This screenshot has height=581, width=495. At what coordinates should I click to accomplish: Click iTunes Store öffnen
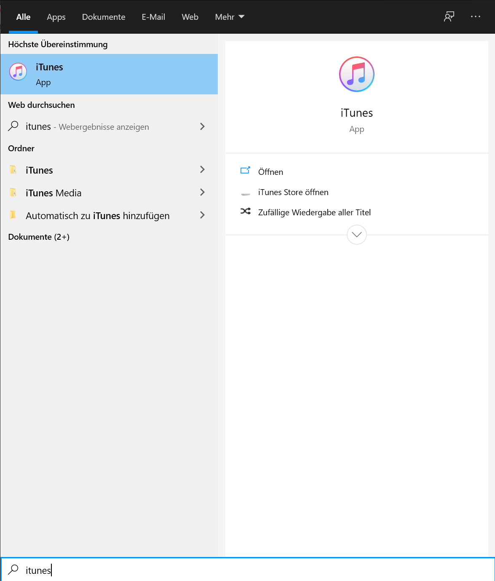tap(293, 192)
